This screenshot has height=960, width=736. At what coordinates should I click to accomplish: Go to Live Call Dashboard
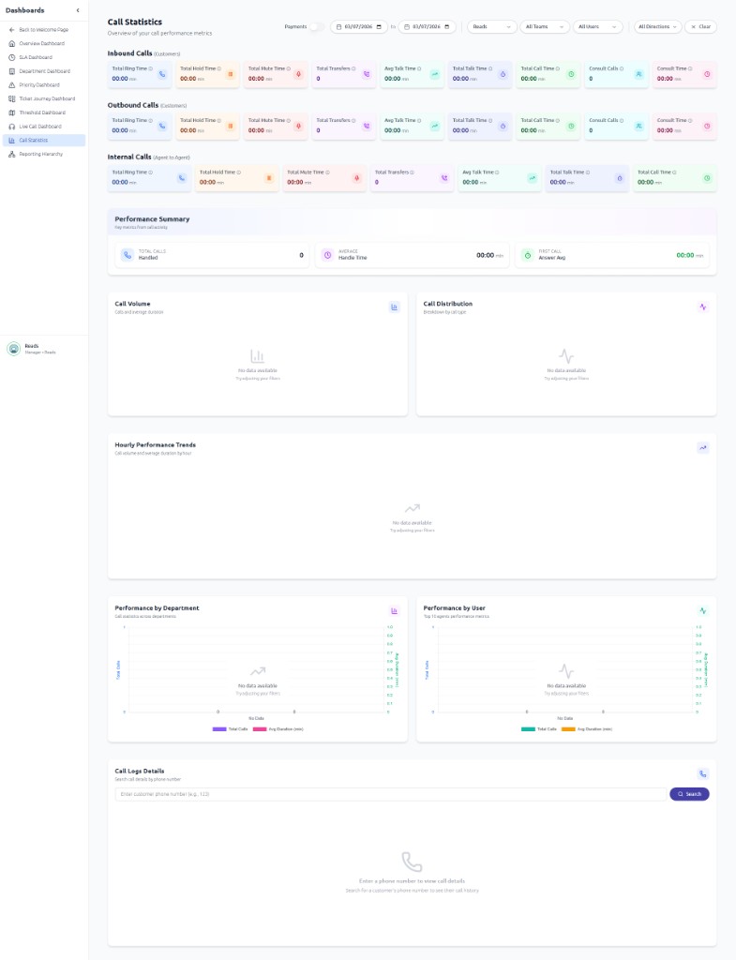click(x=40, y=127)
